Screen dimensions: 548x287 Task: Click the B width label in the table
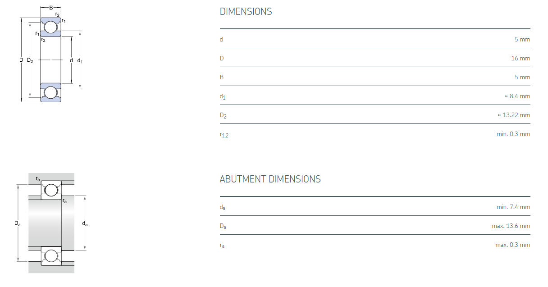coord(222,77)
